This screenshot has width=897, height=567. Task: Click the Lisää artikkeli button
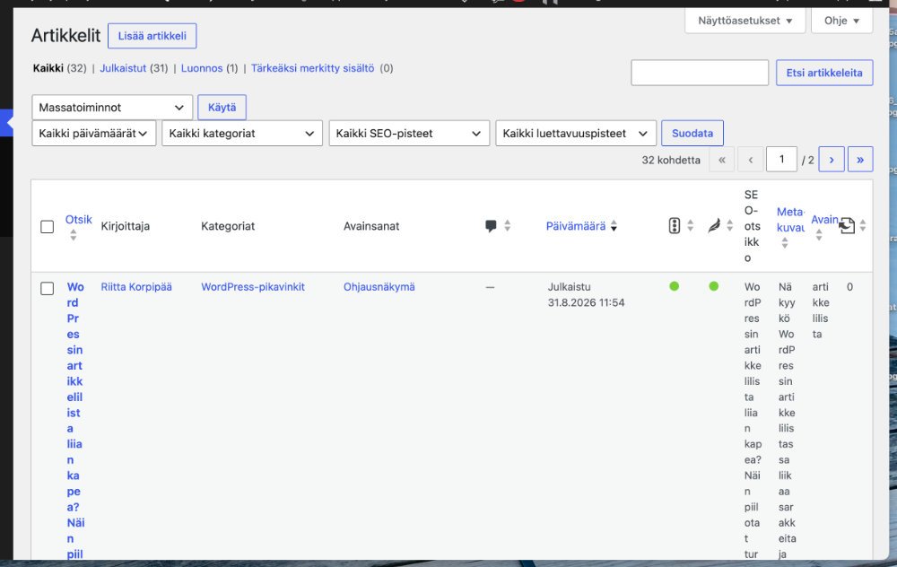pos(152,36)
